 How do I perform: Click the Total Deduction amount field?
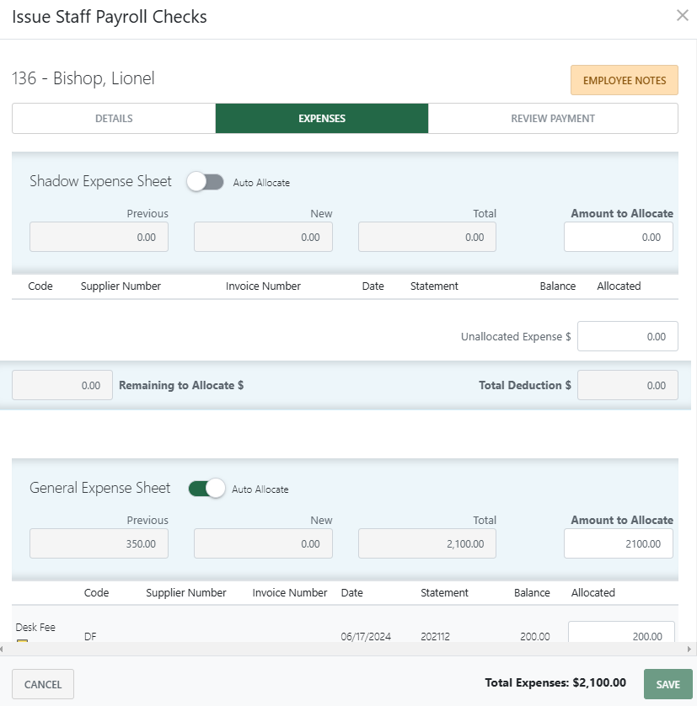(x=627, y=385)
